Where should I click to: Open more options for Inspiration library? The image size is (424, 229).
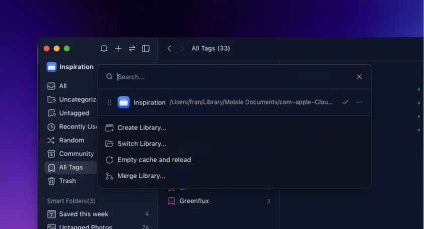point(359,102)
